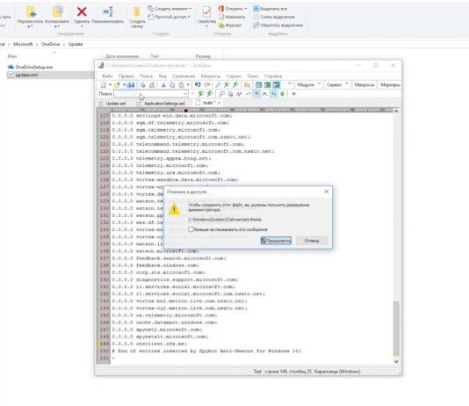Screen dimensions: 469x406
Task: Click the Open file folder icon in EmEditor
Action: point(118,85)
